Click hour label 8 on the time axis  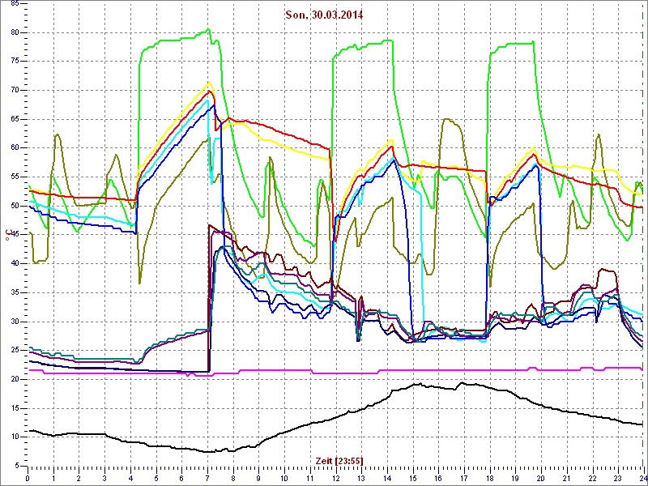tap(232, 479)
